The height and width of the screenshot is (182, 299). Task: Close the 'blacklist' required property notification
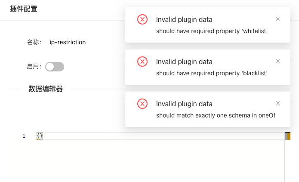278,61
